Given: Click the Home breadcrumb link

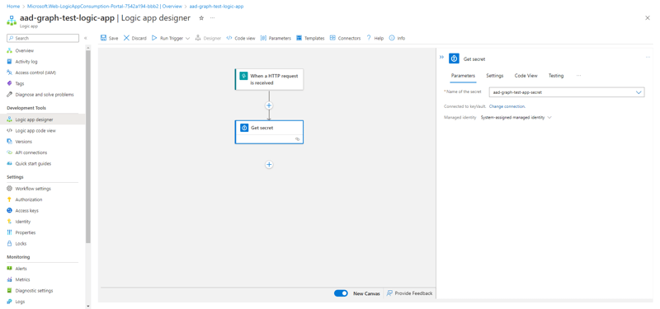Looking at the screenshot, I should (x=13, y=7).
